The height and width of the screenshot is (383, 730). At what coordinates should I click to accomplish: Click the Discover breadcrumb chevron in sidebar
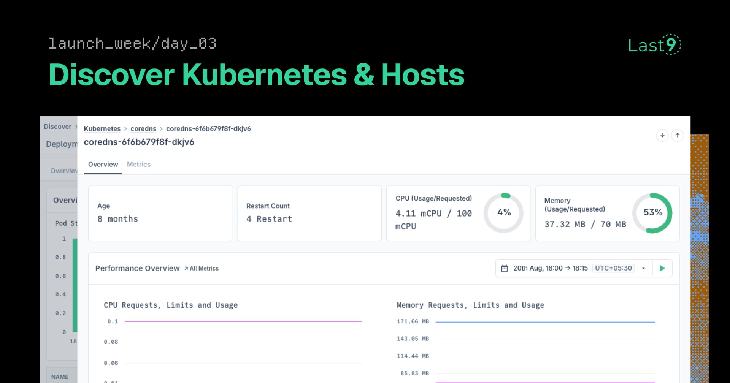[x=76, y=126]
